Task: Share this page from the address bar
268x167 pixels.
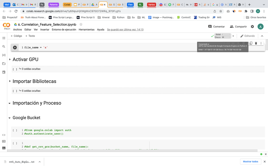Action: 215,11
